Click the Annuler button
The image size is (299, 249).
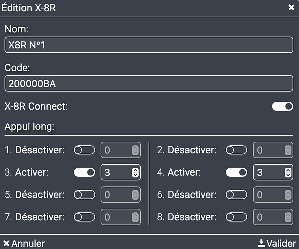(x=24, y=243)
